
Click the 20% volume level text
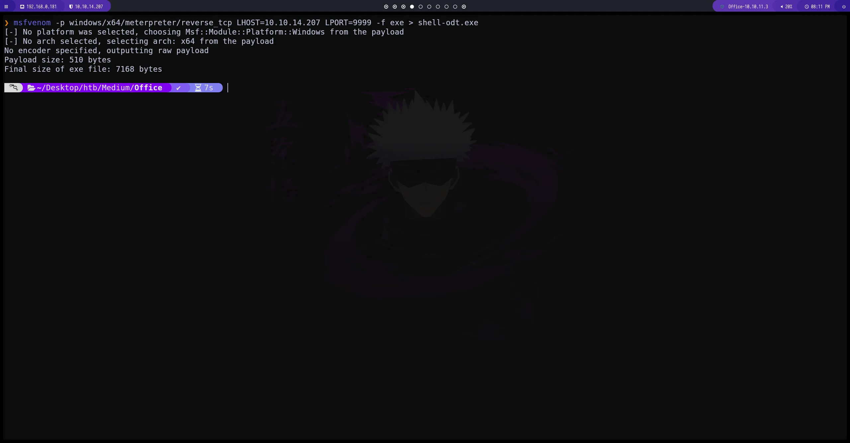point(789,7)
